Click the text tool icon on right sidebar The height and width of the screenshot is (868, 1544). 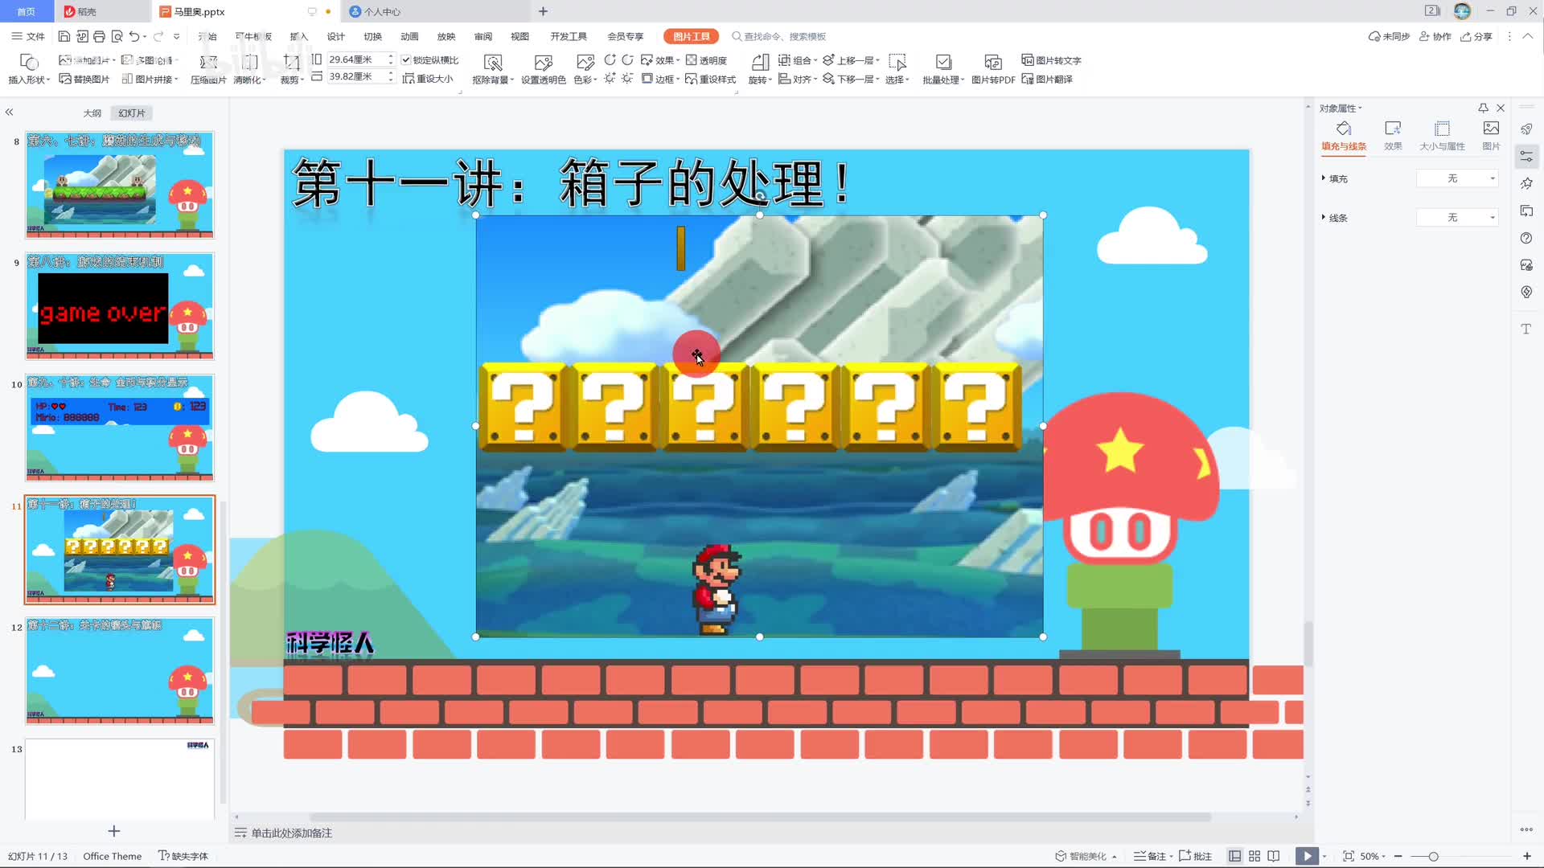(1526, 329)
